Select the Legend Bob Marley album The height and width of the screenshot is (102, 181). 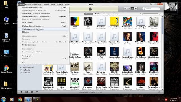[128, 37]
